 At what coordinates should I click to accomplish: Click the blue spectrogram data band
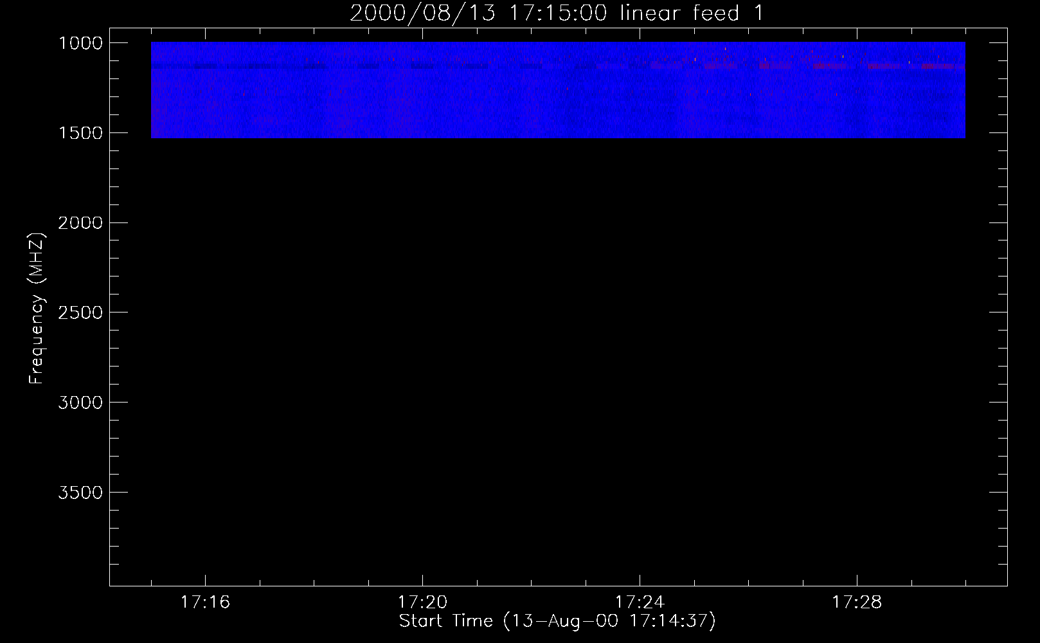tap(558, 90)
